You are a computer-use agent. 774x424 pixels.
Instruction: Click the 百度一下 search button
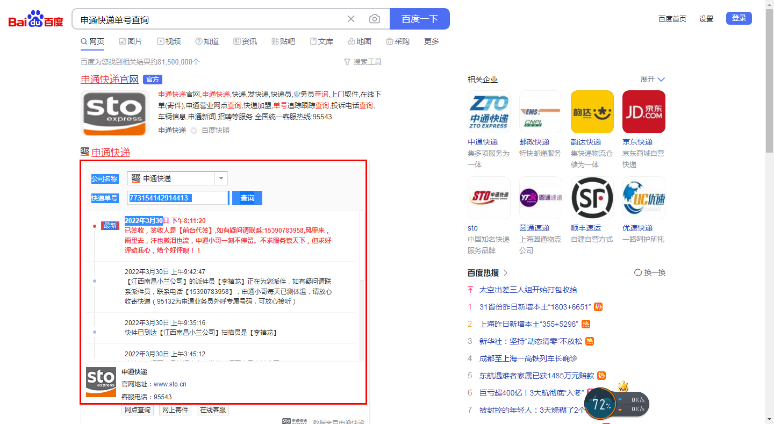point(419,19)
